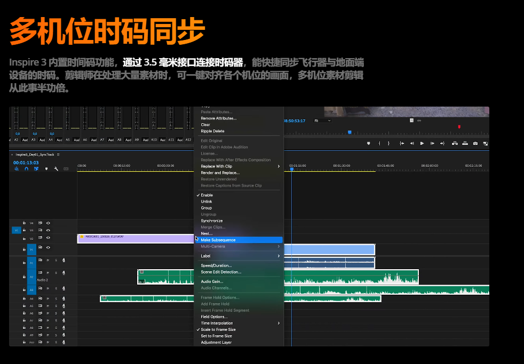Click the voice-over mic on A1

coord(63,260)
